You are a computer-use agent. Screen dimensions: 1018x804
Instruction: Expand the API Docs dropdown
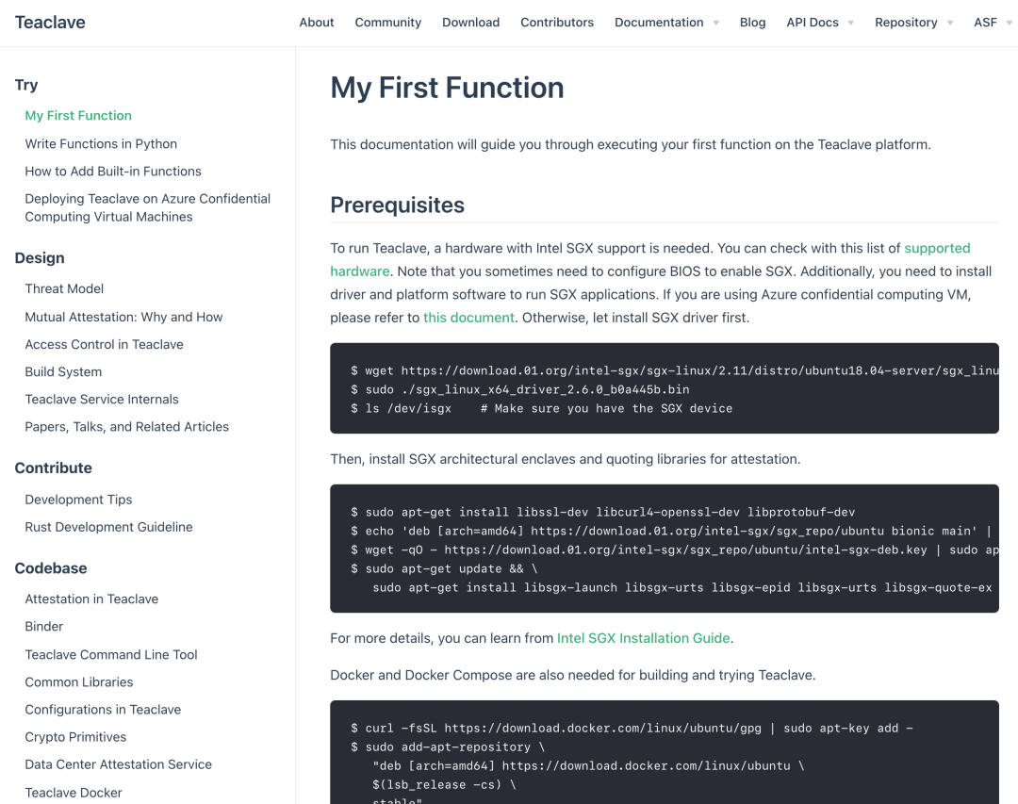click(819, 23)
